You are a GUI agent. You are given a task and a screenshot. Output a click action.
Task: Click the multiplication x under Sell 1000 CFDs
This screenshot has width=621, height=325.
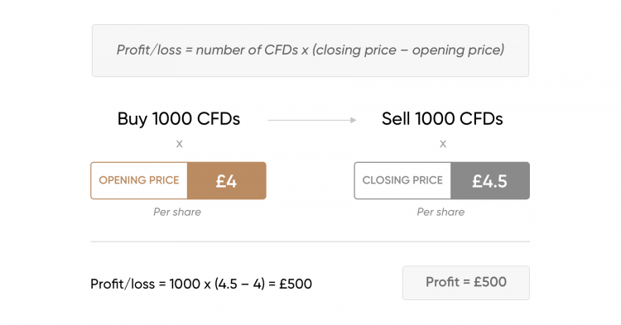(443, 144)
